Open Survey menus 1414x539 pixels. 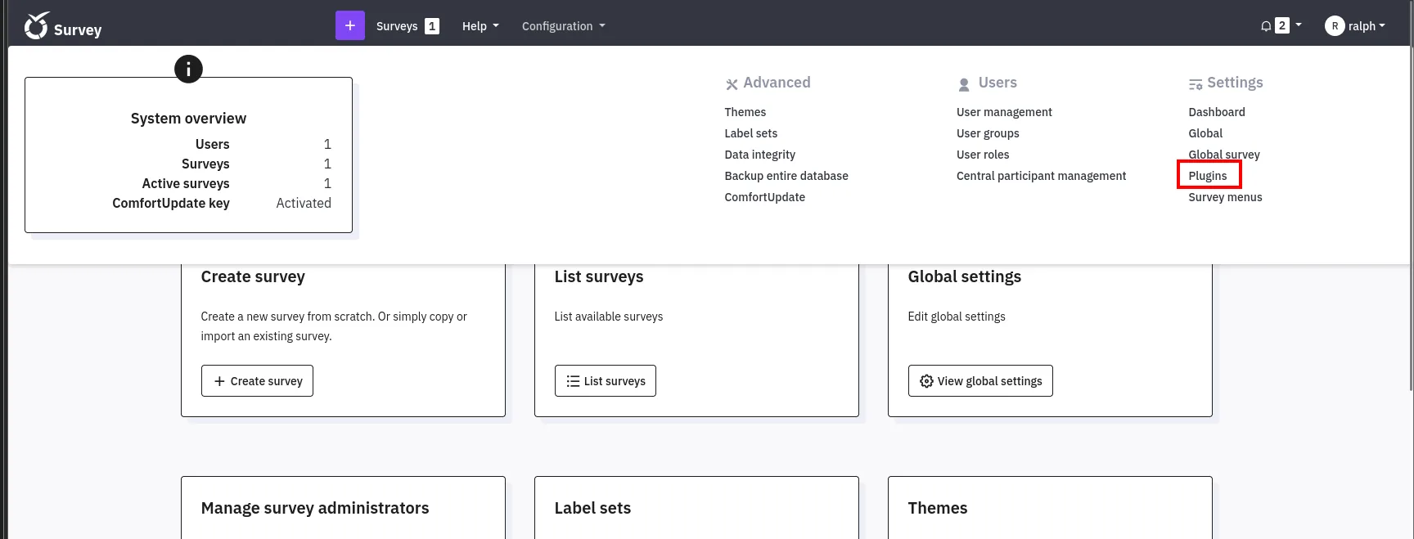point(1225,197)
